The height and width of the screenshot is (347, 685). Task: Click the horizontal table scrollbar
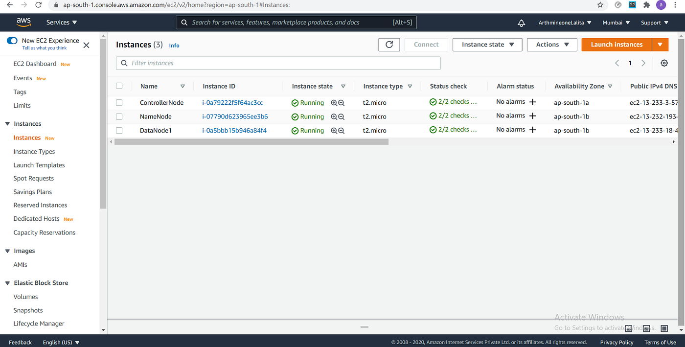pyautogui.click(x=251, y=141)
